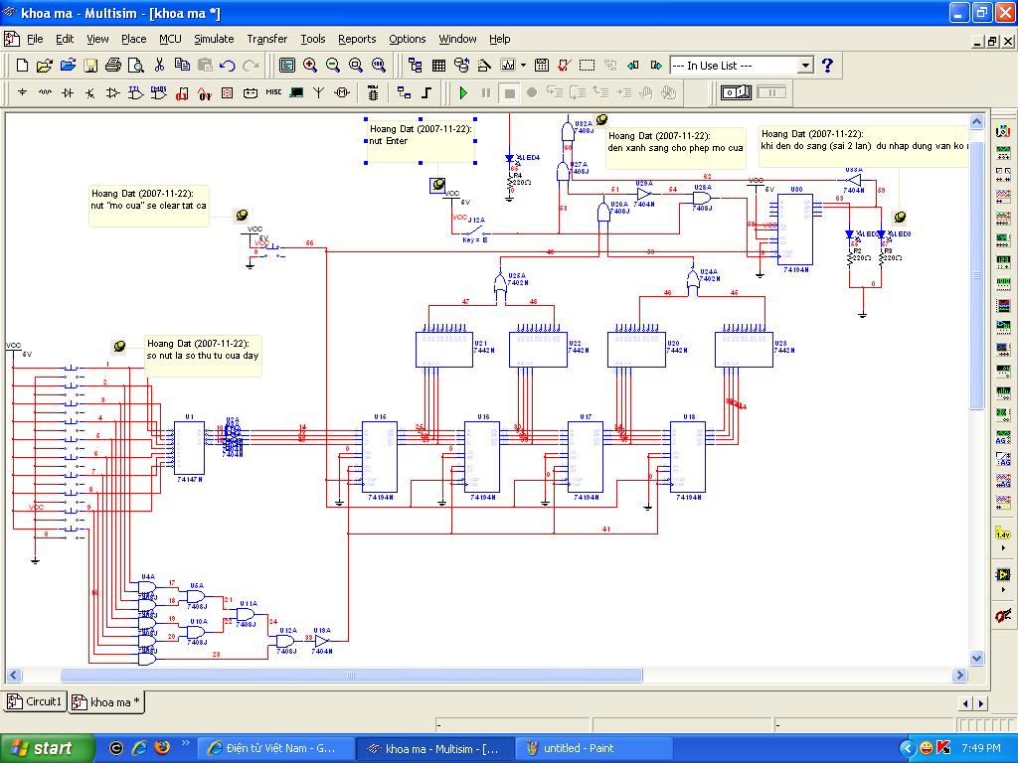The image size is (1018, 763).
Task: Expand arrow below 1.4v probe icon
Action: click(1003, 548)
